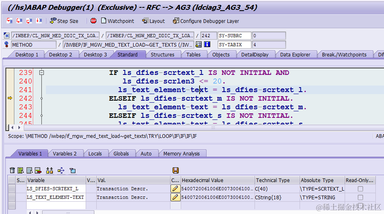384x214 pixels.
Task: Create a new Watchpoint
Action: [x=118, y=21]
